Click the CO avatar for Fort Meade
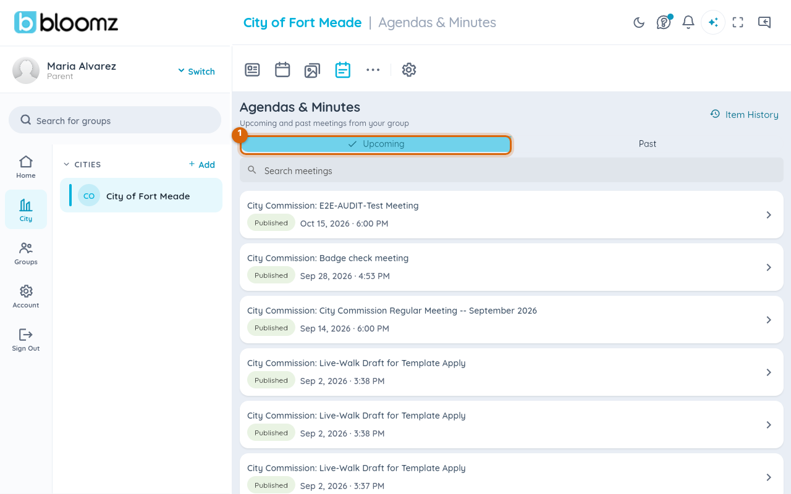Viewport: 791px width, 494px height. (x=89, y=196)
